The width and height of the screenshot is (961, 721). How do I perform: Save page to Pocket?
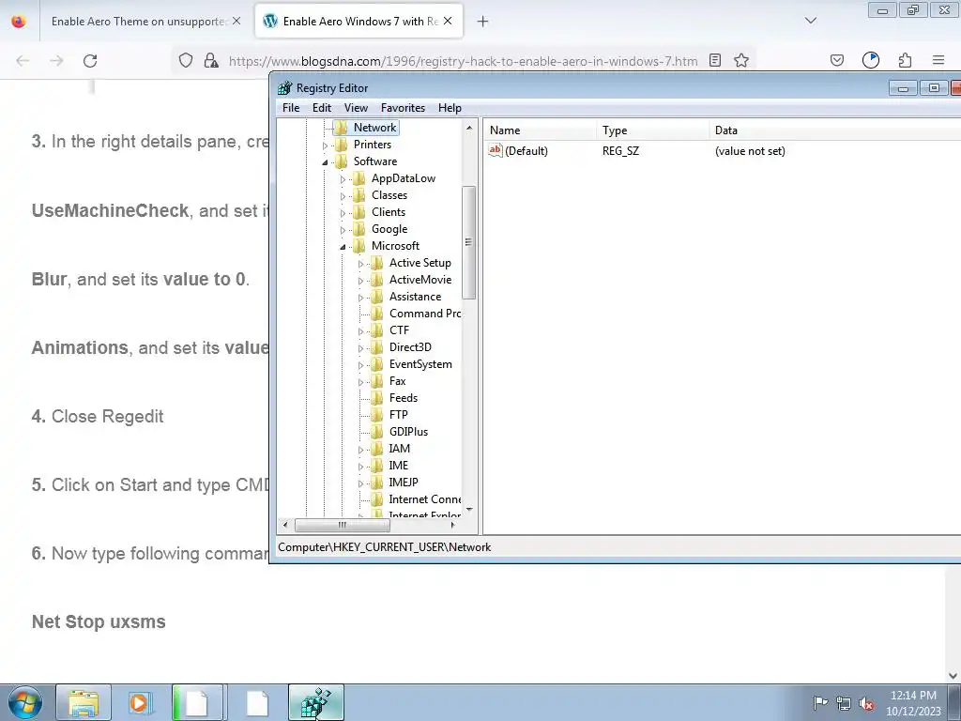click(836, 60)
